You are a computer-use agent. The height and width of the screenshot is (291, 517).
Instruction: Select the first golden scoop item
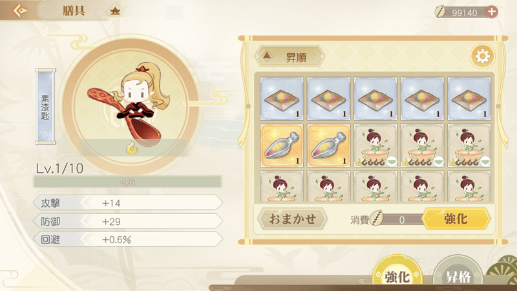tap(282, 145)
